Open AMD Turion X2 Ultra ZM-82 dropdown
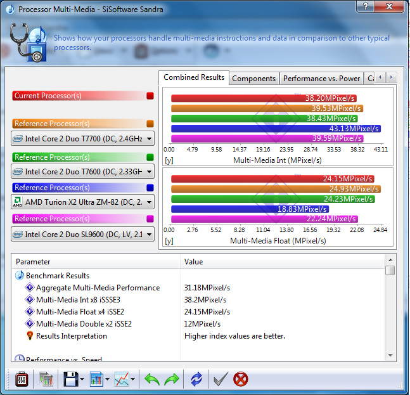This screenshot has height=395, width=410. [x=82, y=202]
